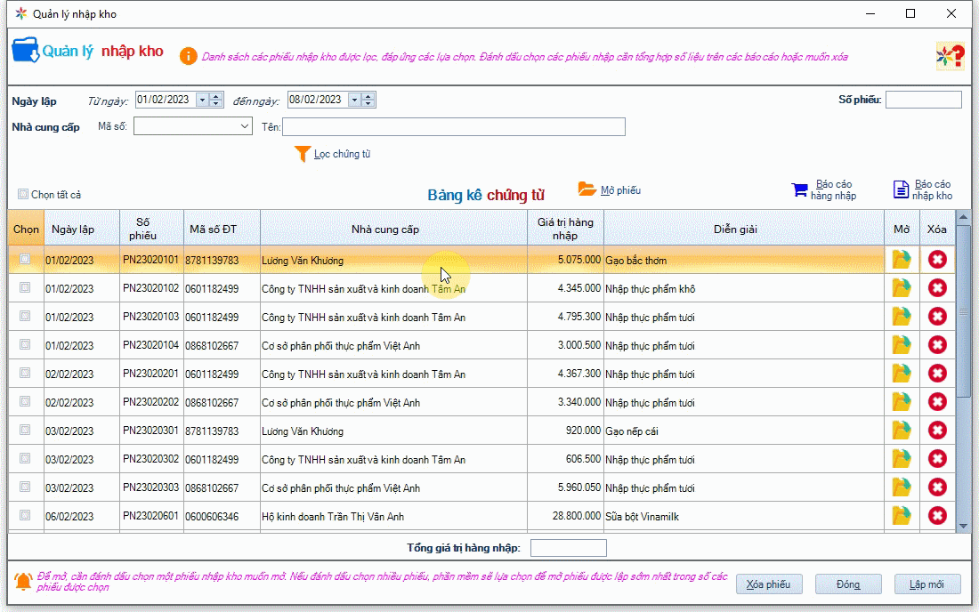
Task: Open receipt PN23020301 using its Mở icon
Action: 902,431
